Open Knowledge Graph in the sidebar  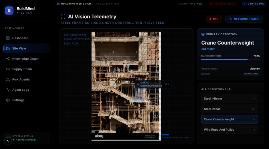pyautogui.click(x=27, y=59)
